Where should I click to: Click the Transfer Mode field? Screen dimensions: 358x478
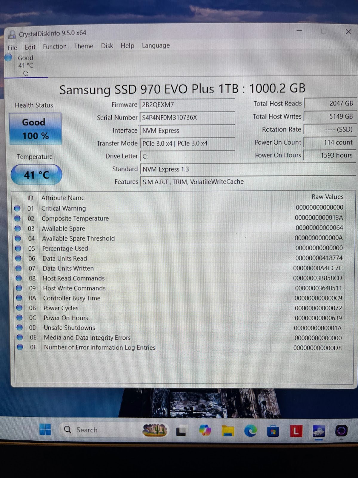pos(187,143)
